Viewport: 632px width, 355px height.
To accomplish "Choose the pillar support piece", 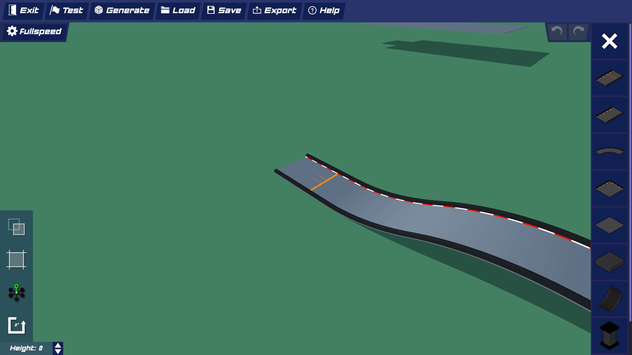I will 609,335.
